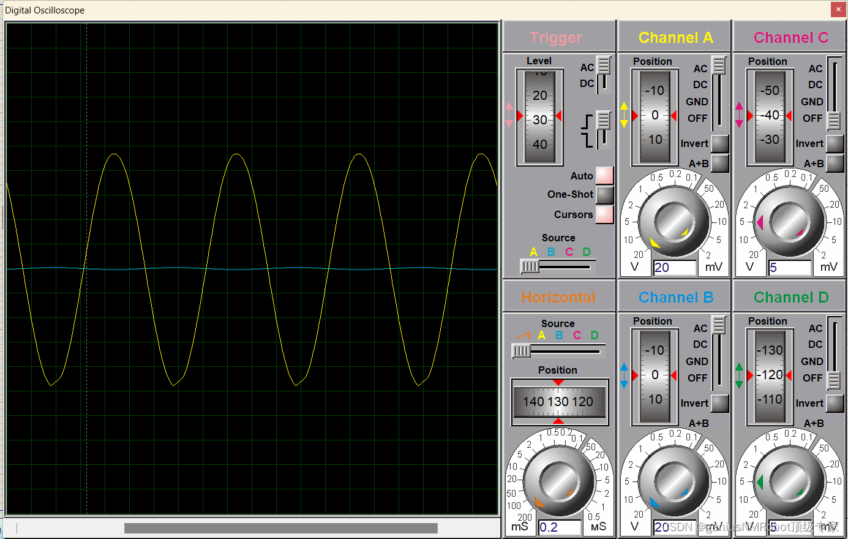848x539 pixels.
Task: Click Channel C coupling slide switch
Action: point(834,93)
